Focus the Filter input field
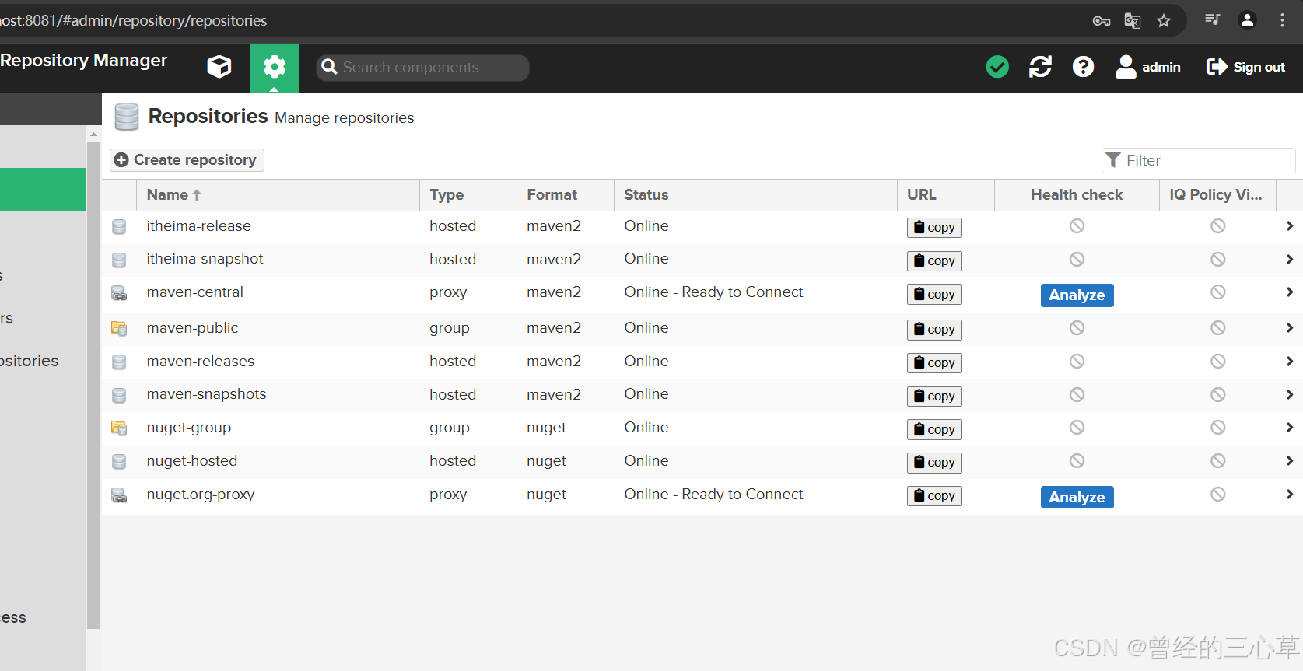This screenshot has height=671, width=1303. click(x=1199, y=160)
